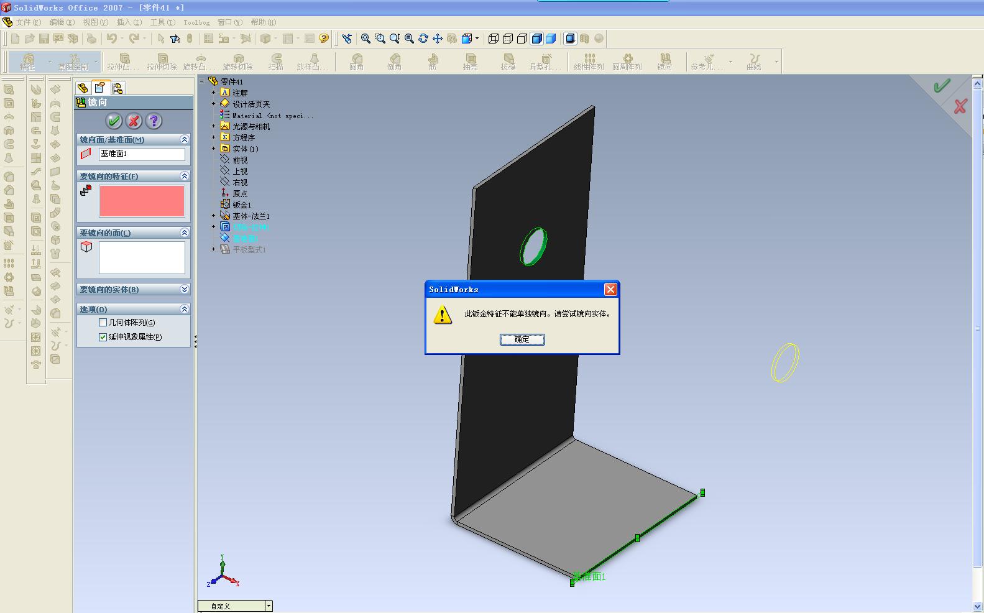Image resolution: width=984 pixels, height=613 pixels.
Task: Open the 插入 menu
Action: click(129, 22)
